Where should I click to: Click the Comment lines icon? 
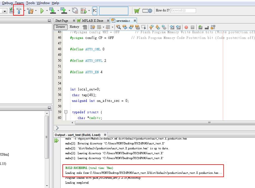200,27
